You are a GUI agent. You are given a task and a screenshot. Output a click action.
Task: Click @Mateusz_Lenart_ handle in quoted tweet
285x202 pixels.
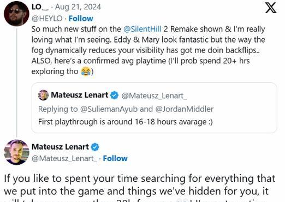point(154,96)
